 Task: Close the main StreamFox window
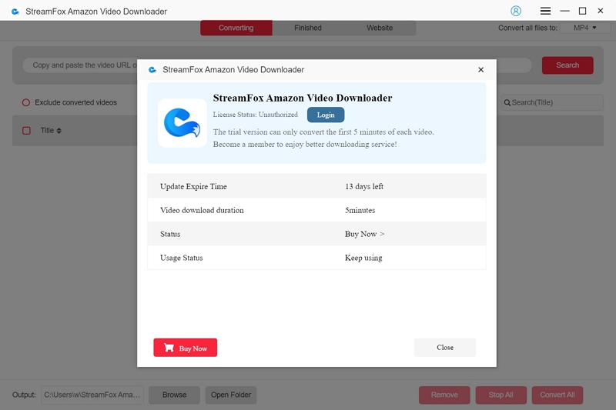(x=601, y=11)
